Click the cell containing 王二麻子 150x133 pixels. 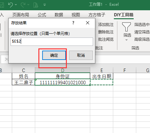[x=24, y=82]
